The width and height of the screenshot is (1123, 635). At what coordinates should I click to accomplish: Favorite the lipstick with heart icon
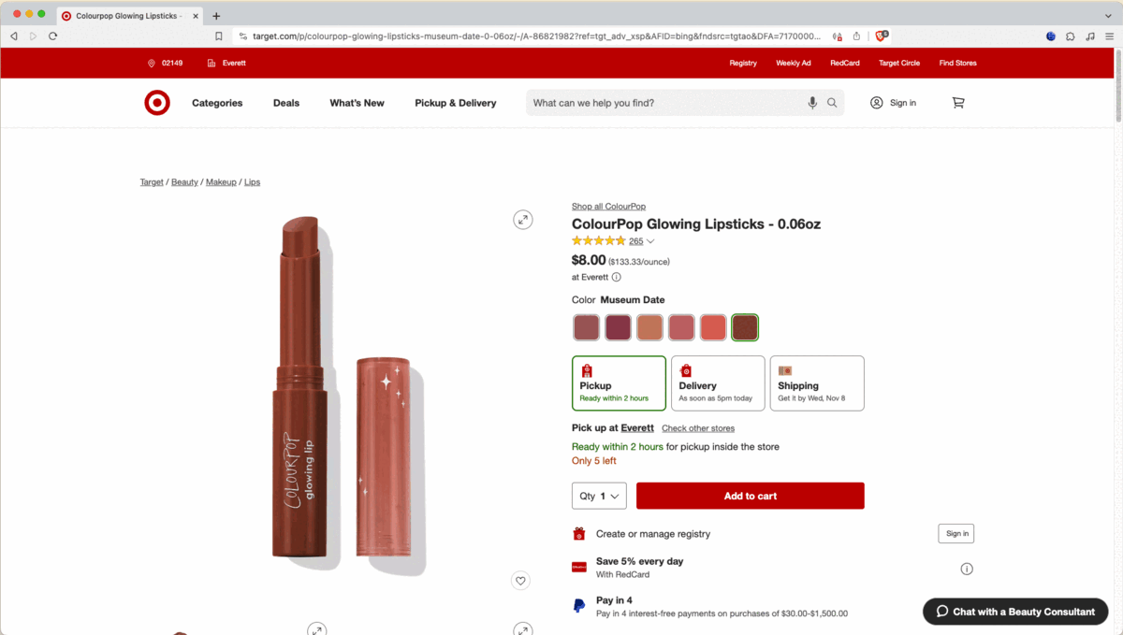[520, 581]
